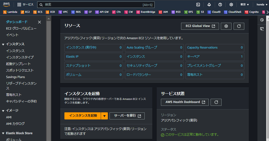Open 起動テンプレート in the sidebar
The image size is (269, 141).
(x=18, y=64)
